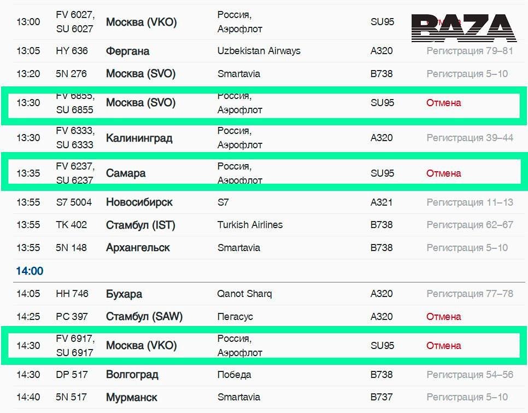This screenshot has height=413, width=528.
Task: Open the Мурманск flight details
Action: click(131, 398)
